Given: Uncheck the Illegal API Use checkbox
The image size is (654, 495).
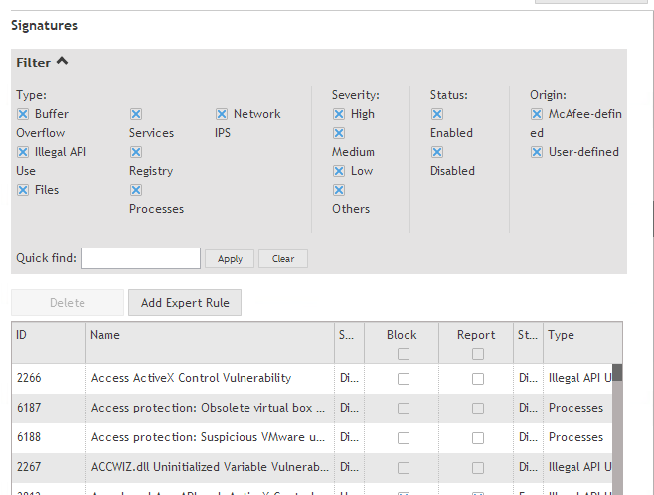Looking at the screenshot, I should point(23,152).
